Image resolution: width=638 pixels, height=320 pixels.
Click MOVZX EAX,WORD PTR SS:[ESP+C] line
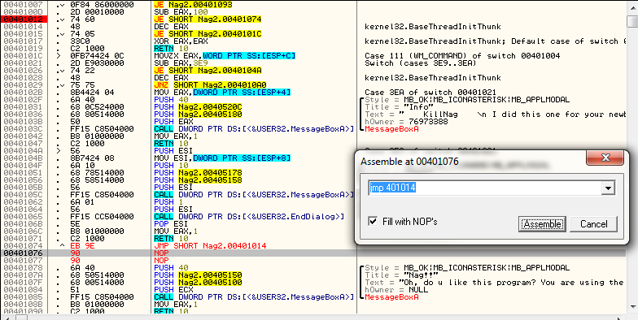225,55
